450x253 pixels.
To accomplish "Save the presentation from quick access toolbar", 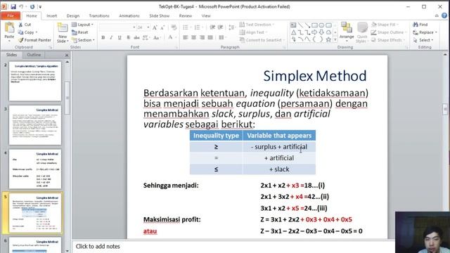I will (x=13, y=6).
